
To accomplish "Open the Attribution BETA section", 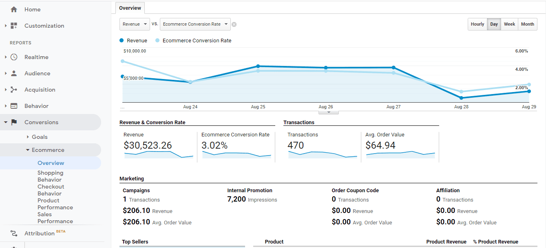I will [x=44, y=233].
